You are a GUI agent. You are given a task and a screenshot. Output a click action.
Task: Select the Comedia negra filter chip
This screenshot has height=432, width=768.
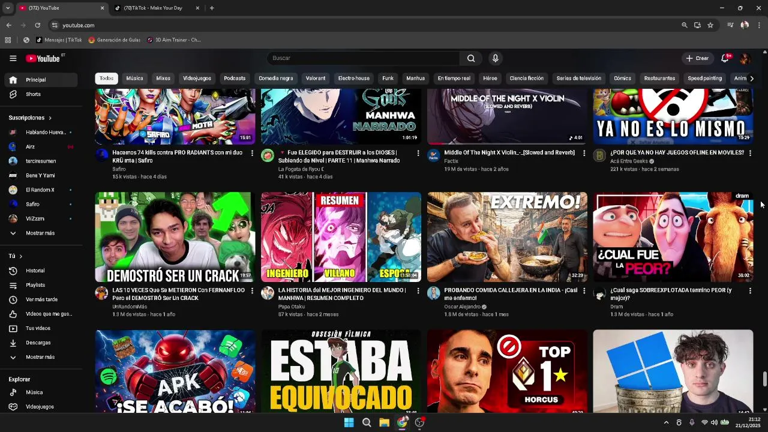click(275, 79)
